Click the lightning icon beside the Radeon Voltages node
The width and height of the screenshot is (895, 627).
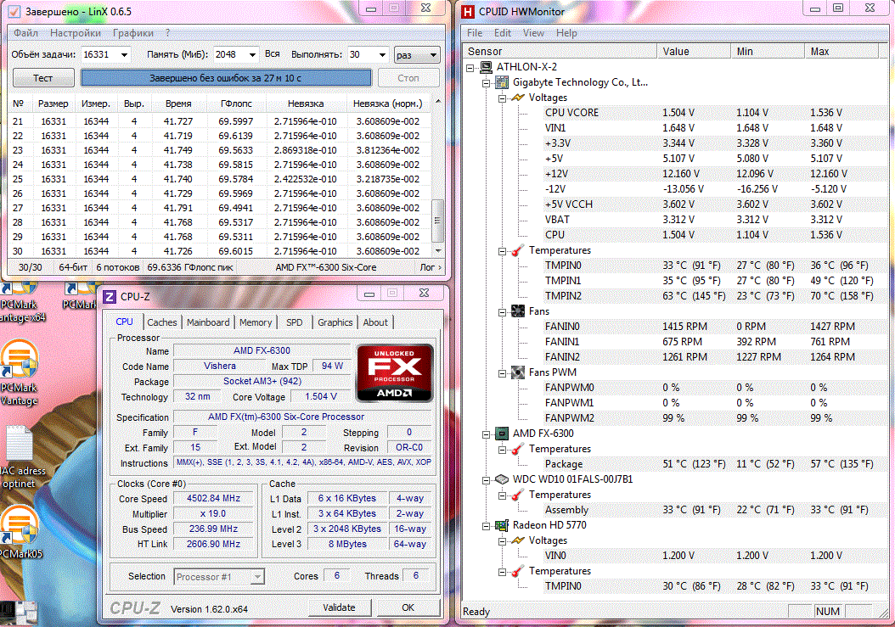(518, 540)
